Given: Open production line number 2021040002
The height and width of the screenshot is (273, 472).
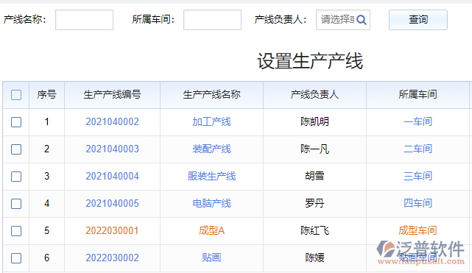Looking at the screenshot, I should coord(112,121).
